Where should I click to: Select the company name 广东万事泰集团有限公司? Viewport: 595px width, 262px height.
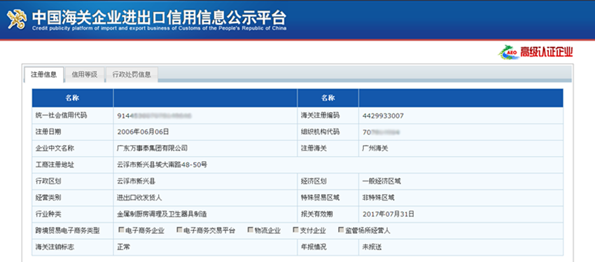(152, 148)
